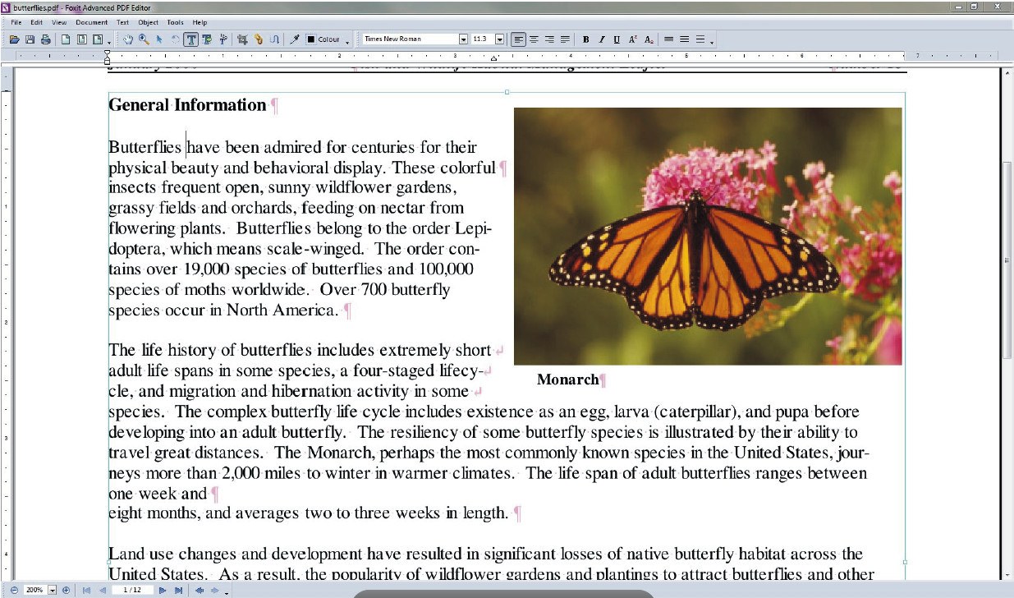Save the document with the floppy disk icon
1014x598 pixels.
click(x=30, y=39)
